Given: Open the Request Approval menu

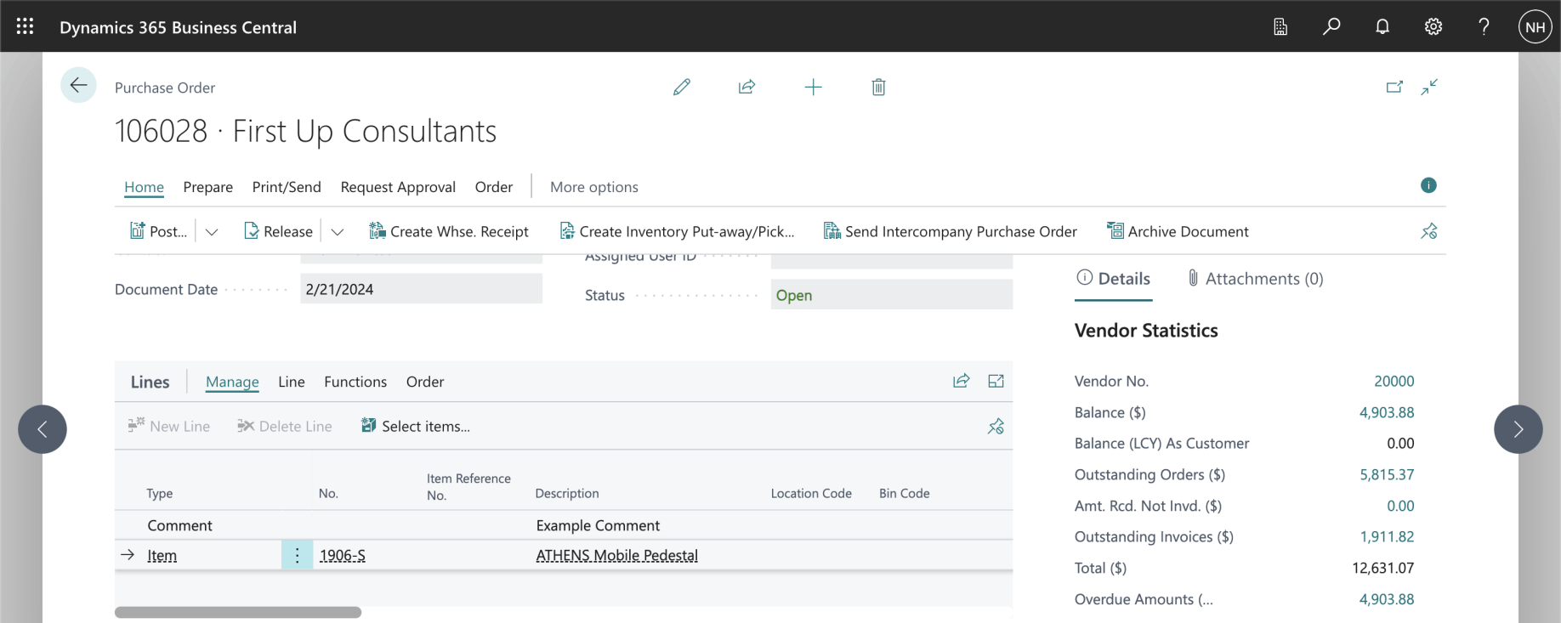Looking at the screenshot, I should (x=398, y=187).
